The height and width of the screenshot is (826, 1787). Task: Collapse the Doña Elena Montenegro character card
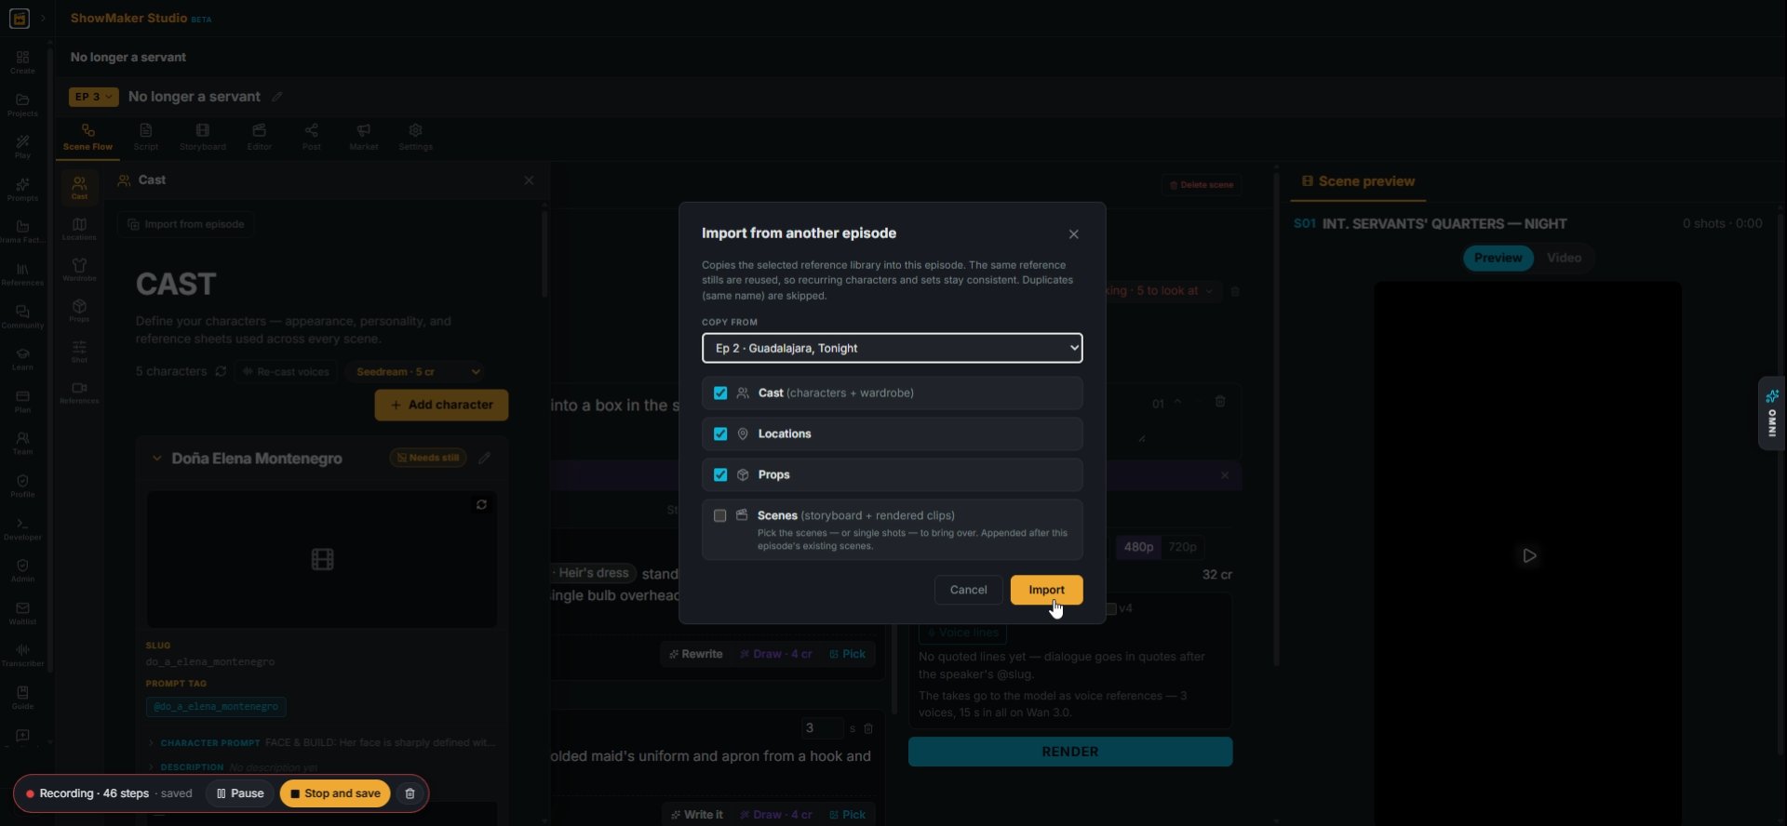pos(156,459)
